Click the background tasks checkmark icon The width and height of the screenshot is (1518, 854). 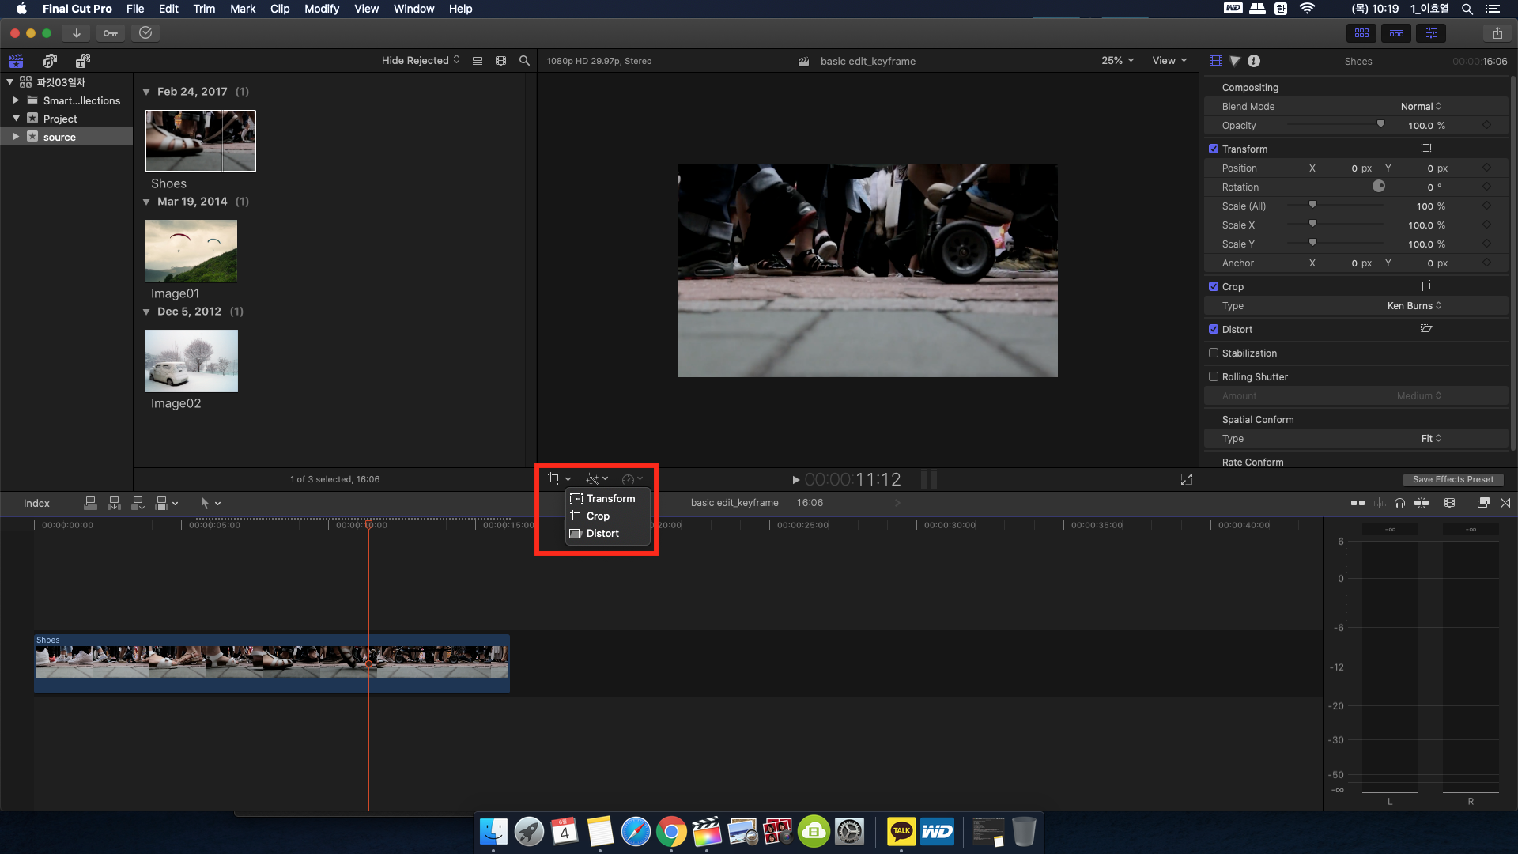(x=145, y=33)
